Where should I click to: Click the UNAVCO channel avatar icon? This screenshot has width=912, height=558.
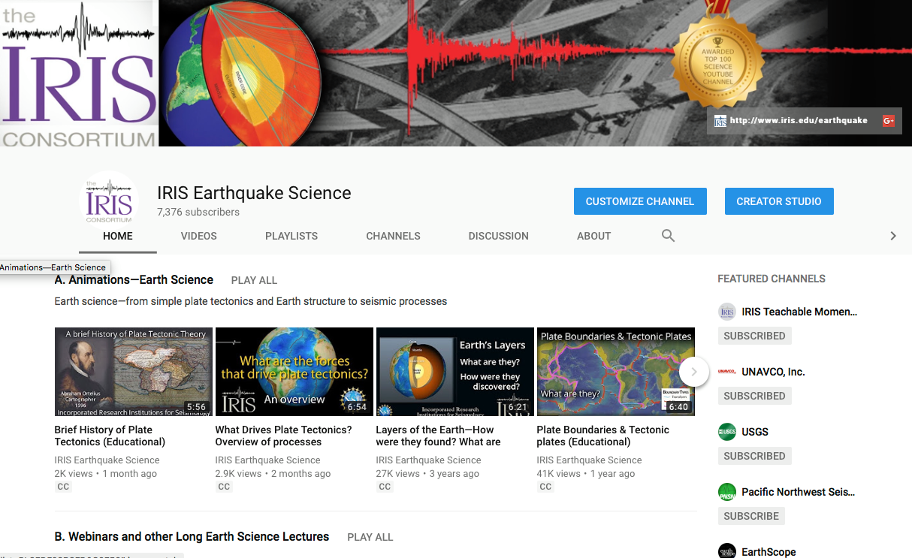[x=726, y=372]
